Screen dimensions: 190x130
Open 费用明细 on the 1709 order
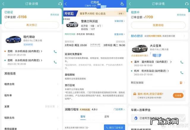point(181,15)
